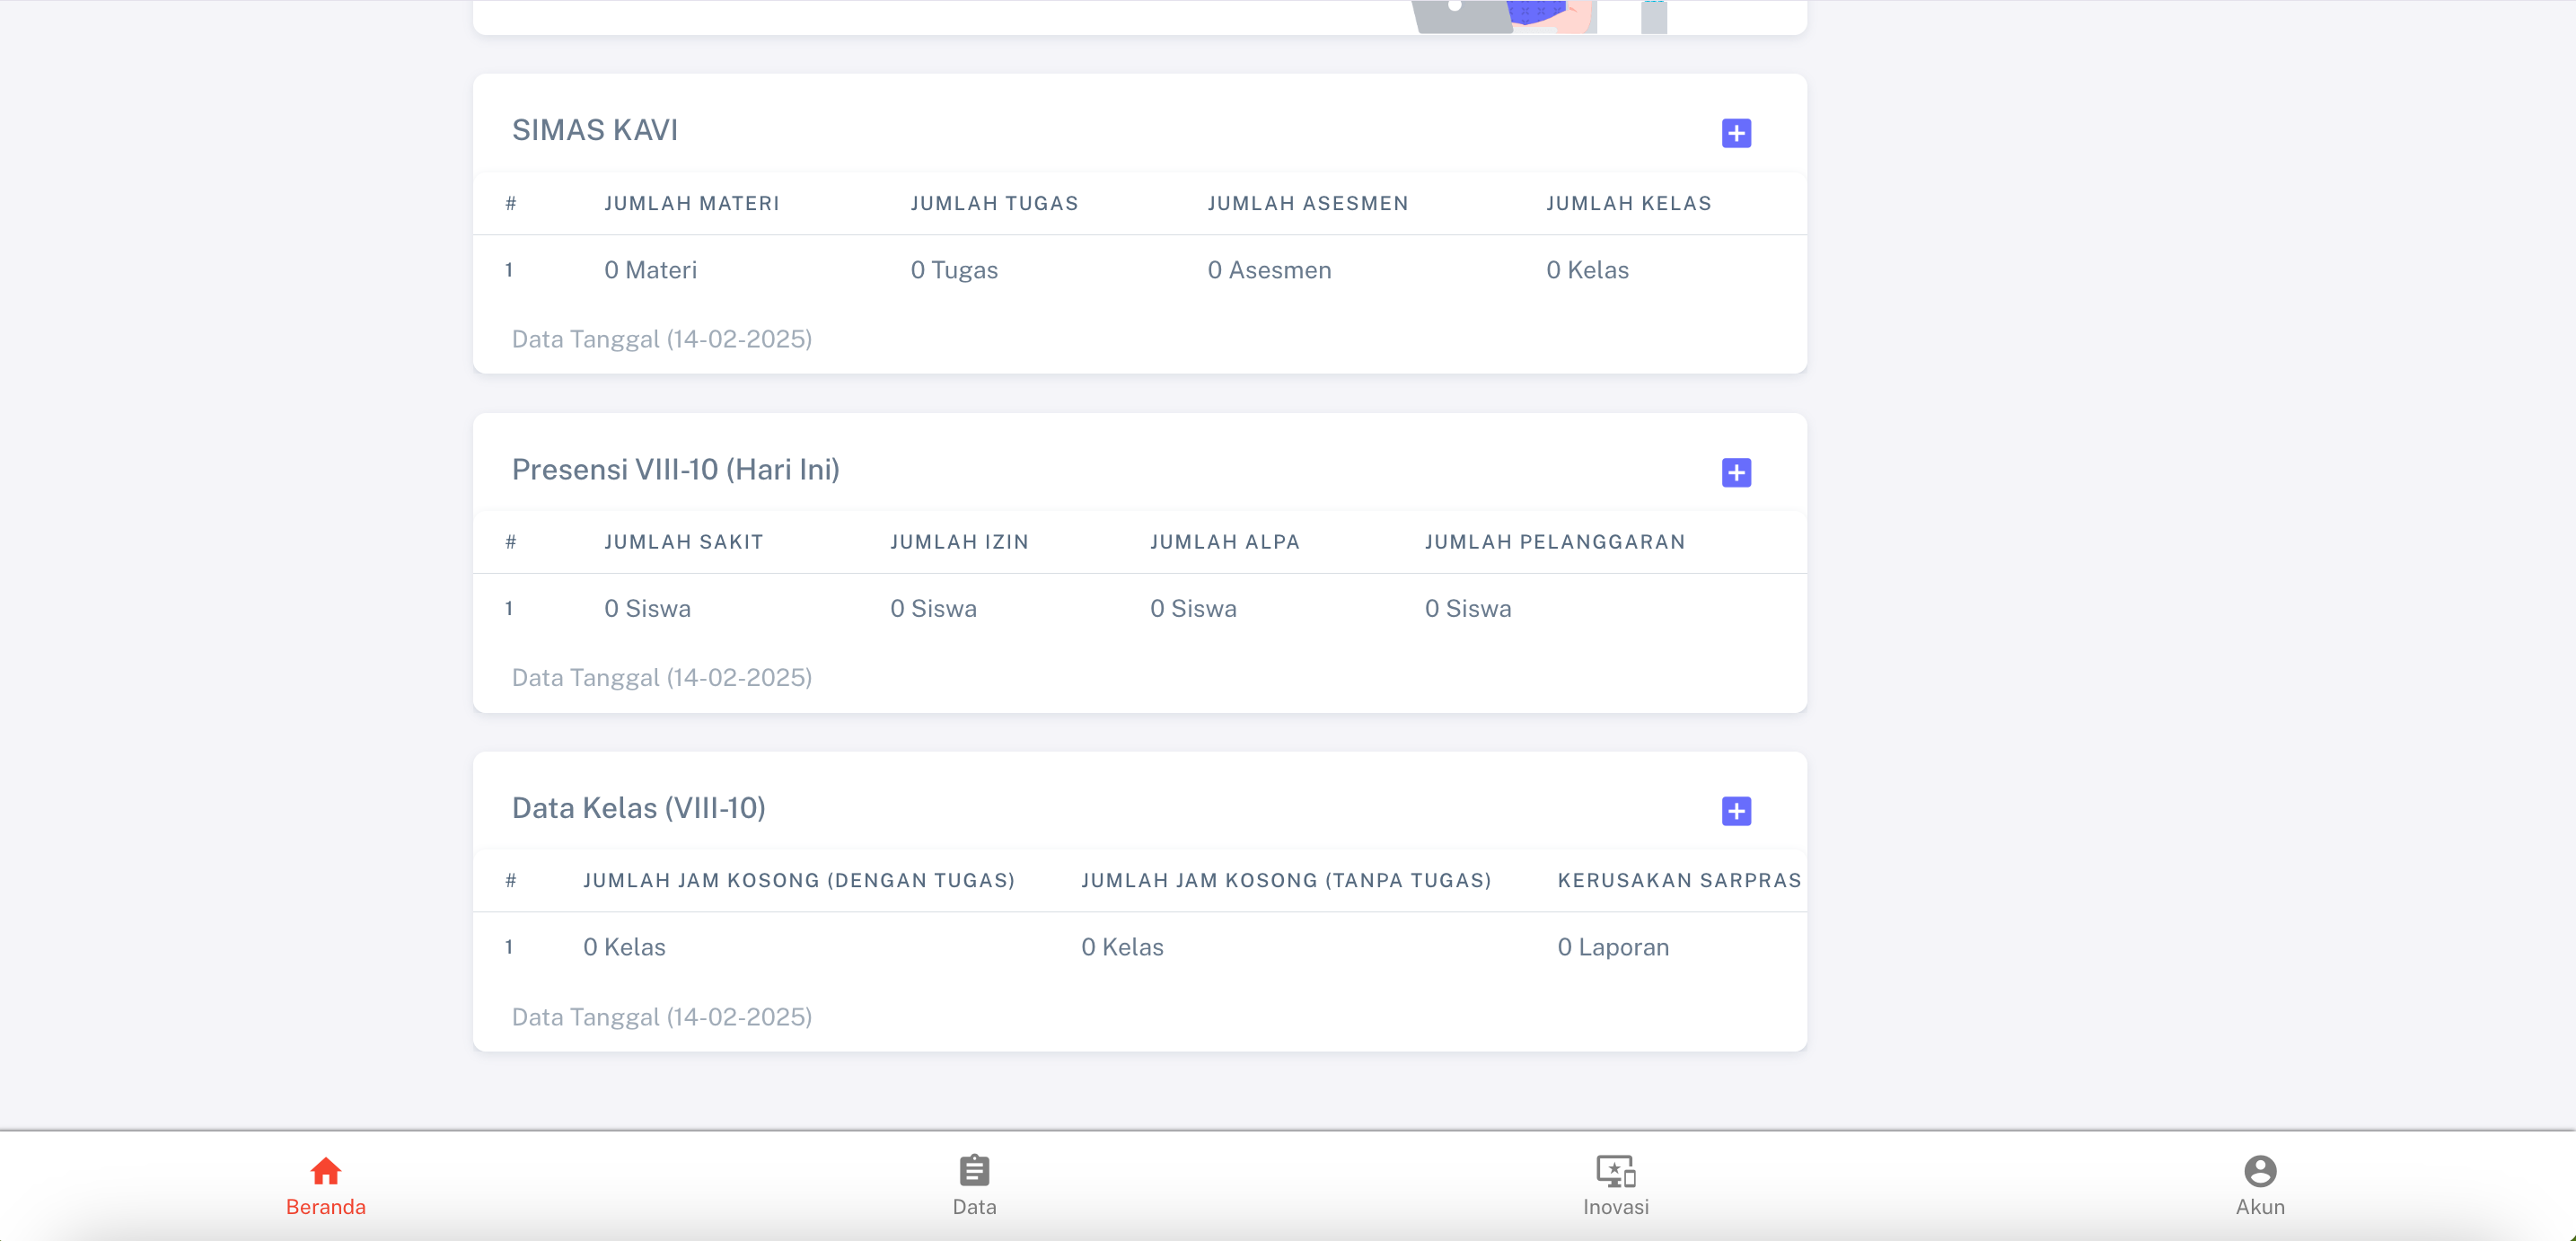
Task: Expand the Presensi VIII-10 plus button
Action: [x=1736, y=472]
